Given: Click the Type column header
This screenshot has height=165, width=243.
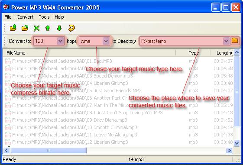Looking at the screenshot, I should 193,53.
